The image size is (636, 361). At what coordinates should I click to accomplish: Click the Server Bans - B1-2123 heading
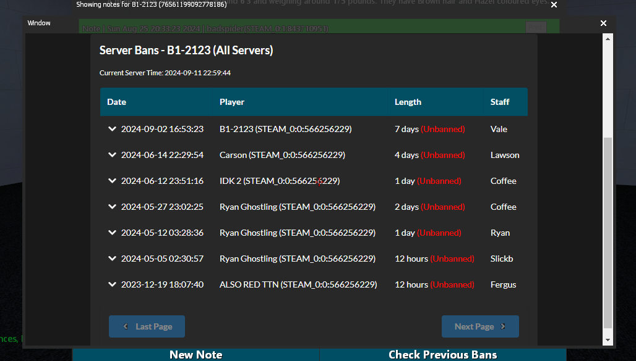(186, 50)
